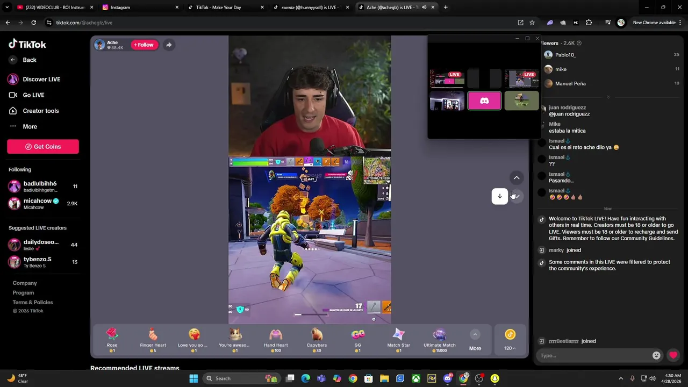This screenshot has height=387, width=688.
Task: Send a GG gift
Action: pos(357,341)
